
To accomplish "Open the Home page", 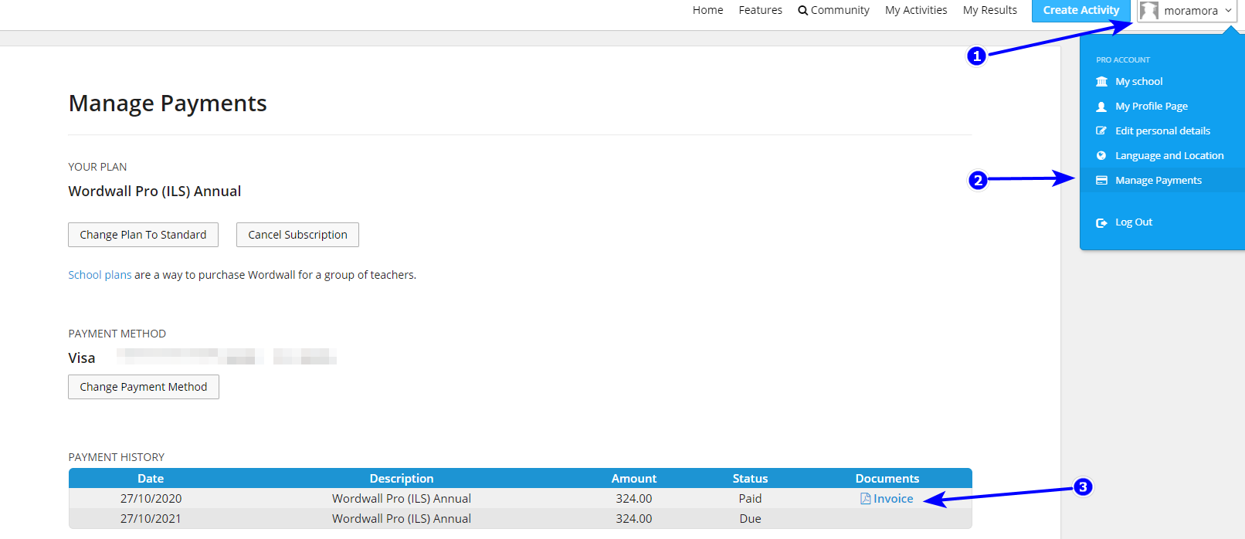I will pyautogui.click(x=707, y=10).
